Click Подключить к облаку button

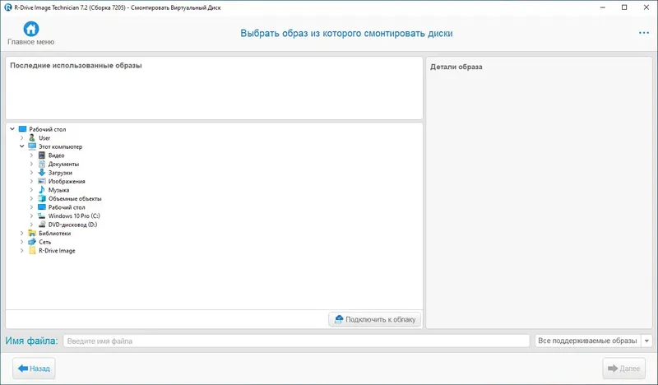click(375, 319)
